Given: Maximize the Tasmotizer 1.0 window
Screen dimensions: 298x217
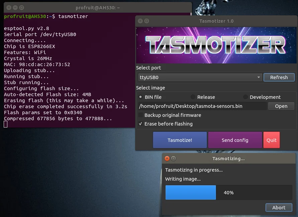Looking at the screenshot, I should pos(147,21).
